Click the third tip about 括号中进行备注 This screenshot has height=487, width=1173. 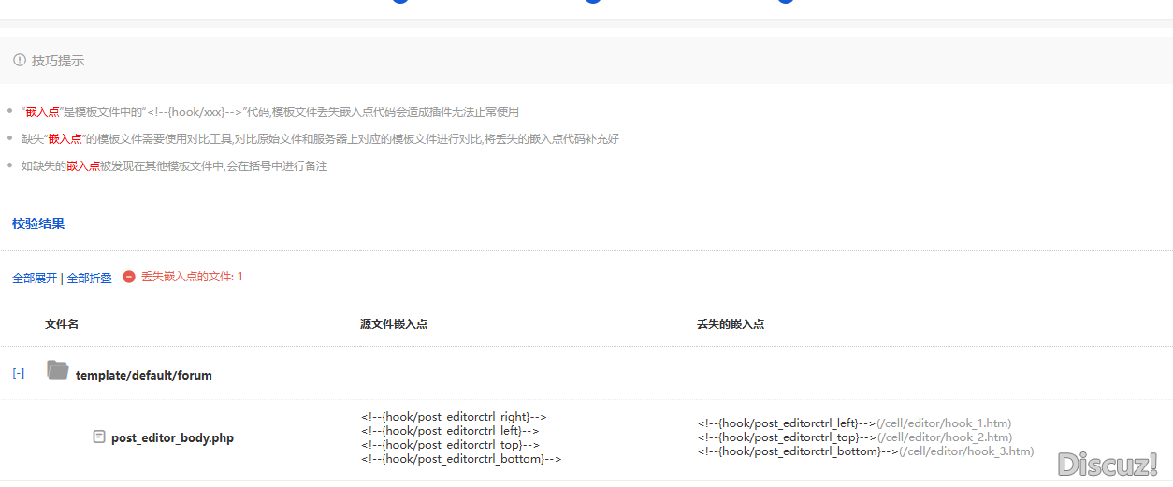(x=174, y=166)
